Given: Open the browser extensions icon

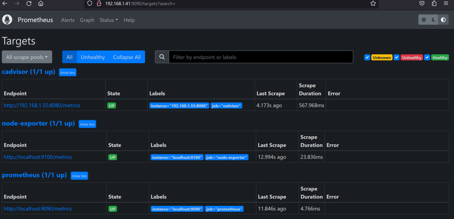Looking at the screenshot, I should pos(434,3).
